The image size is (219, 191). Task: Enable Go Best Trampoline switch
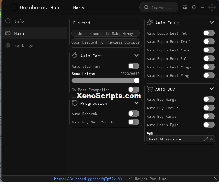[134, 90]
